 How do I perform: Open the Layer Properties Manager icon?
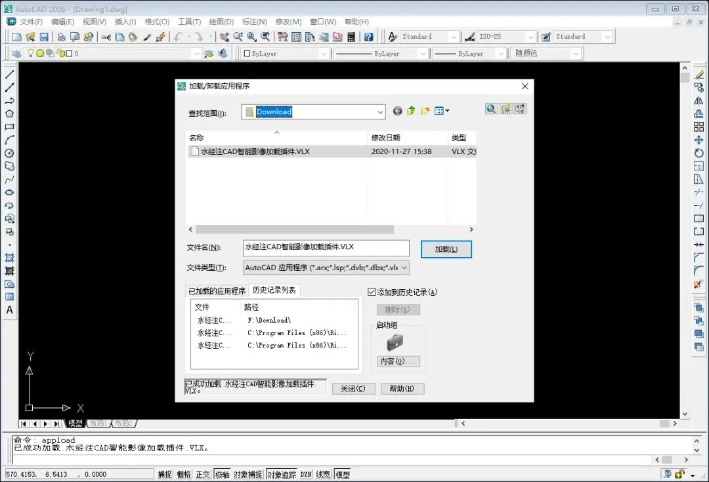coord(16,54)
